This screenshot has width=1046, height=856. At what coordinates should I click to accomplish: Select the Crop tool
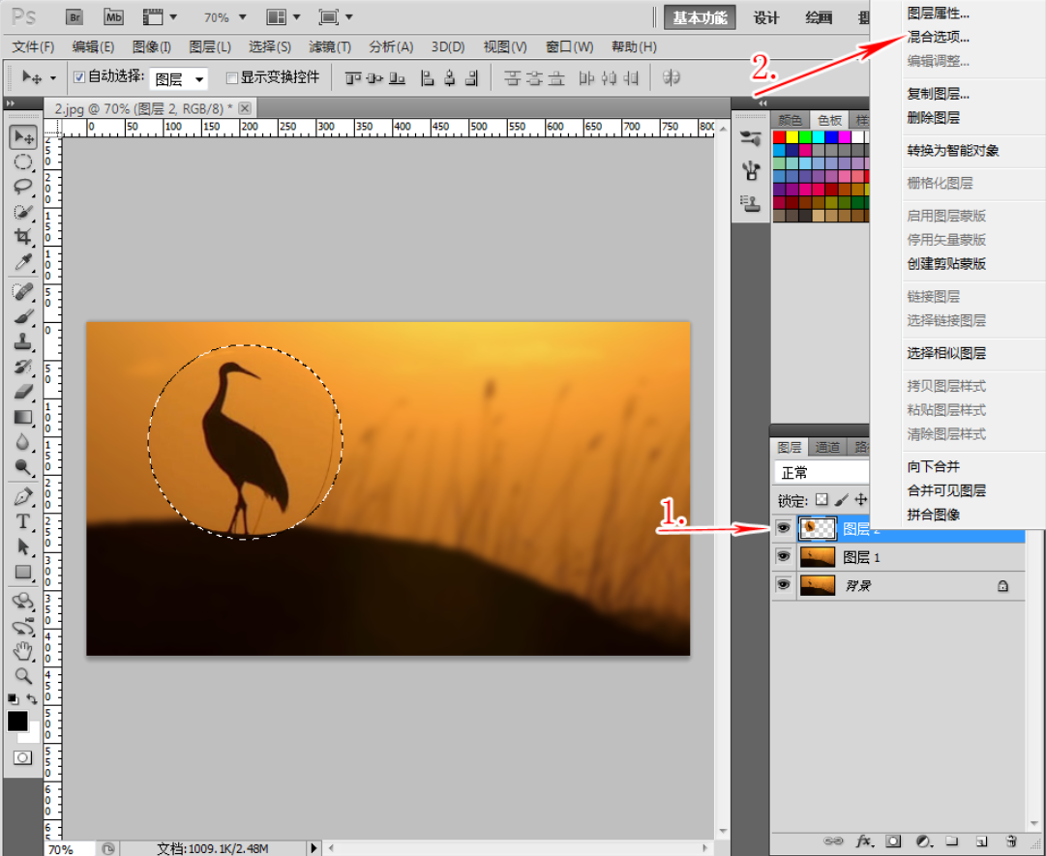tap(22, 237)
